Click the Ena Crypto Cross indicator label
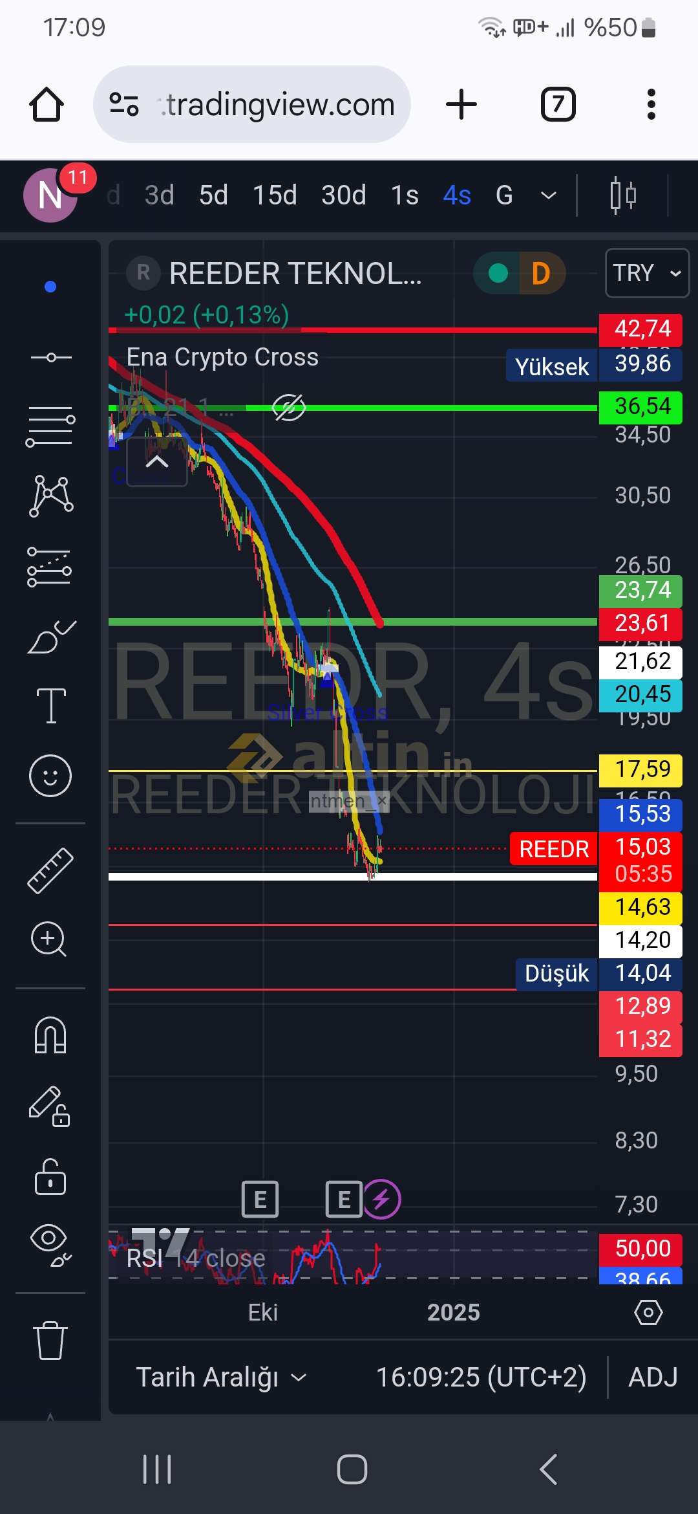Viewport: 698px width, 1514px height. (x=222, y=357)
